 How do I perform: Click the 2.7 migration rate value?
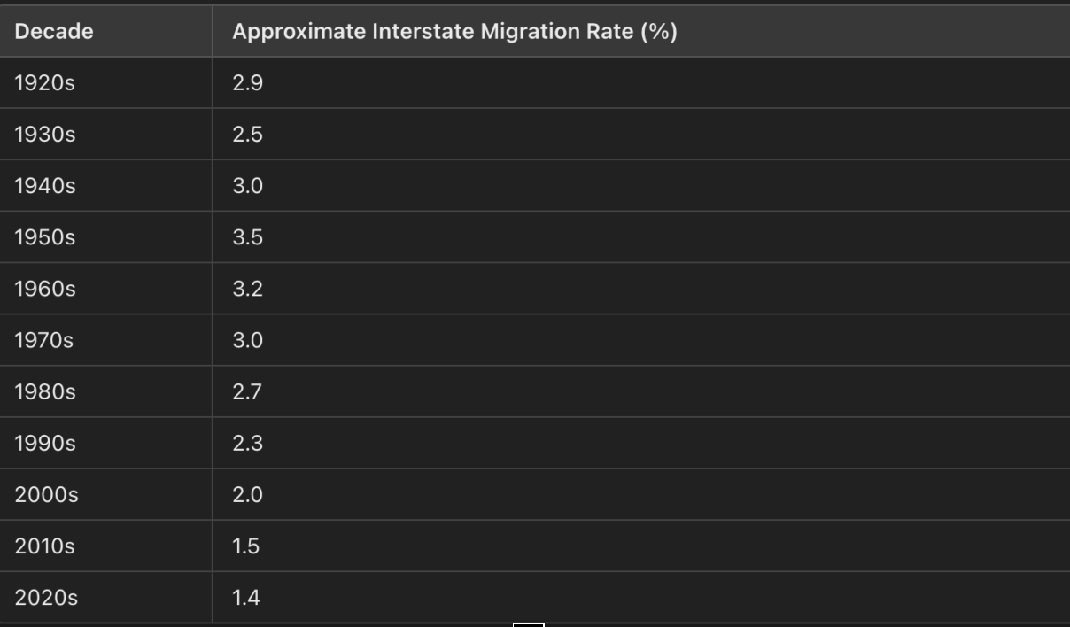pos(247,391)
